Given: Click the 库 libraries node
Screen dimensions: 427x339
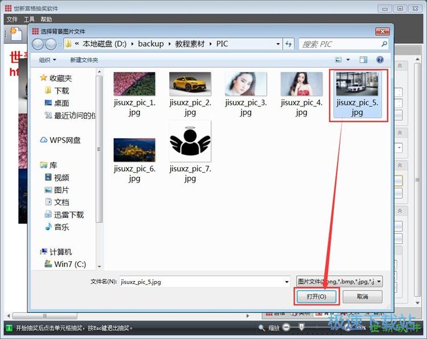Looking at the screenshot, I should pyautogui.click(x=49, y=165).
